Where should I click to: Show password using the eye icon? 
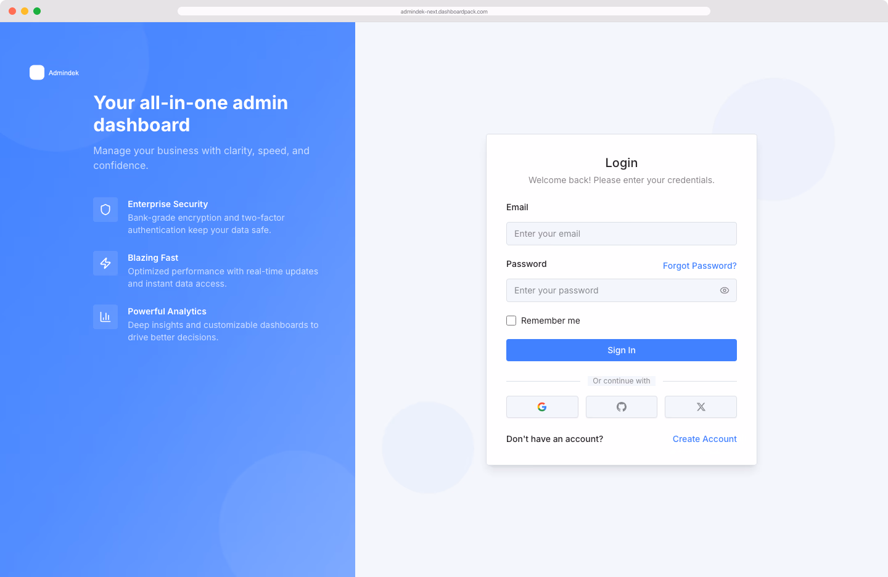pos(725,290)
